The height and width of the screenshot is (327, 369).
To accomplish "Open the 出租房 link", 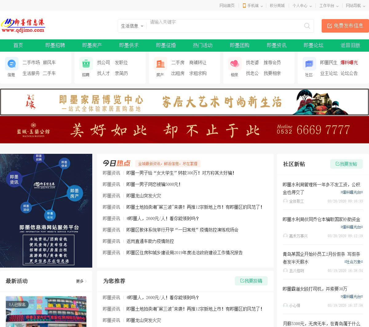I will coord(178,73).
